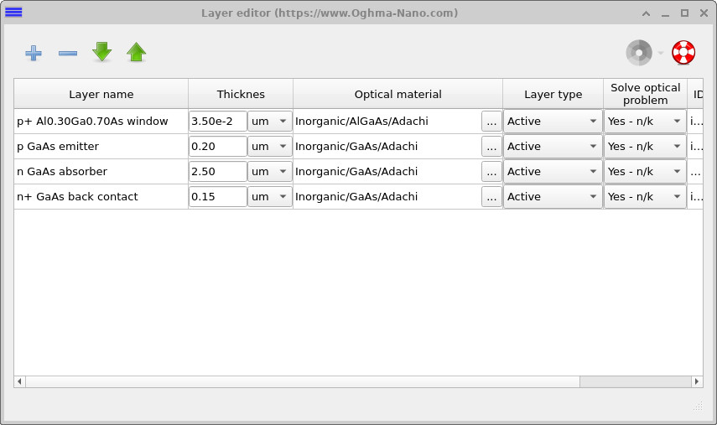Roll up window with caret title button
This screenshot has width=717, height=425.
tap(646, 13)
